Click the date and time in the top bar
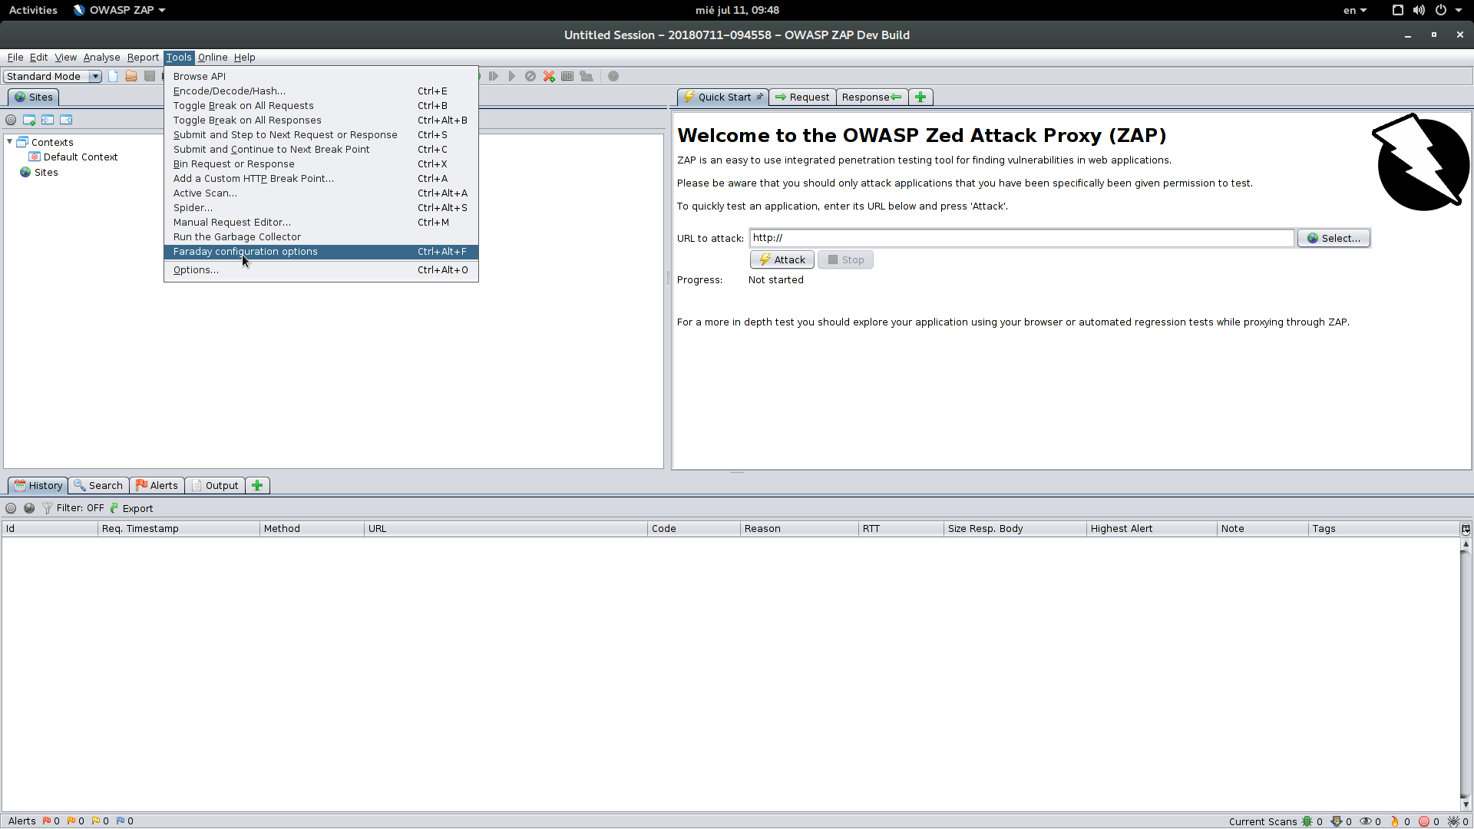The width and height of the screenshot is (1474, 829). 737,10
